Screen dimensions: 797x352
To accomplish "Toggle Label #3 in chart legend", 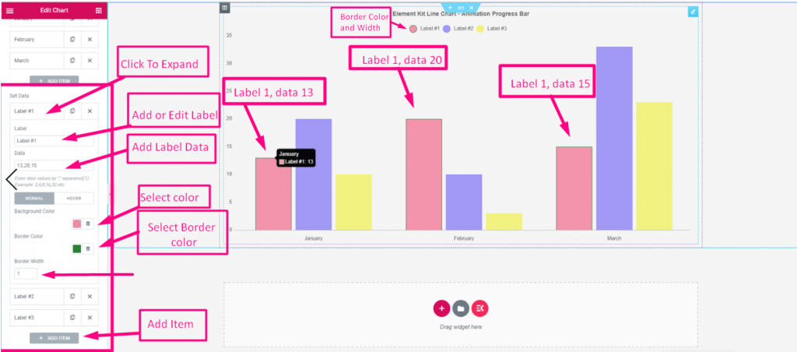I will (492, 29).
